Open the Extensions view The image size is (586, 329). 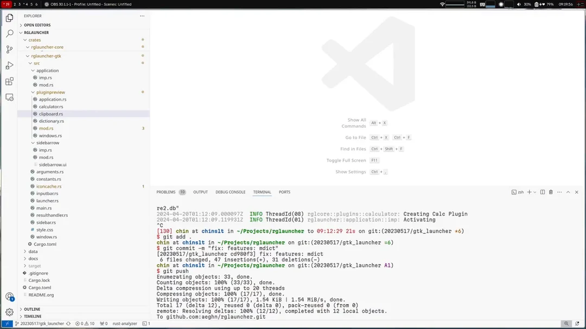click(x=9, y=82)
